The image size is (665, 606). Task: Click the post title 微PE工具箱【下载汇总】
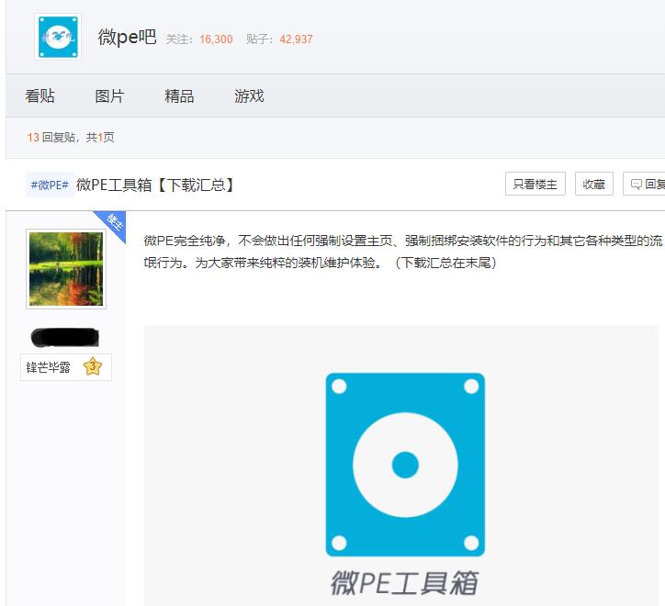coord(155,185)
